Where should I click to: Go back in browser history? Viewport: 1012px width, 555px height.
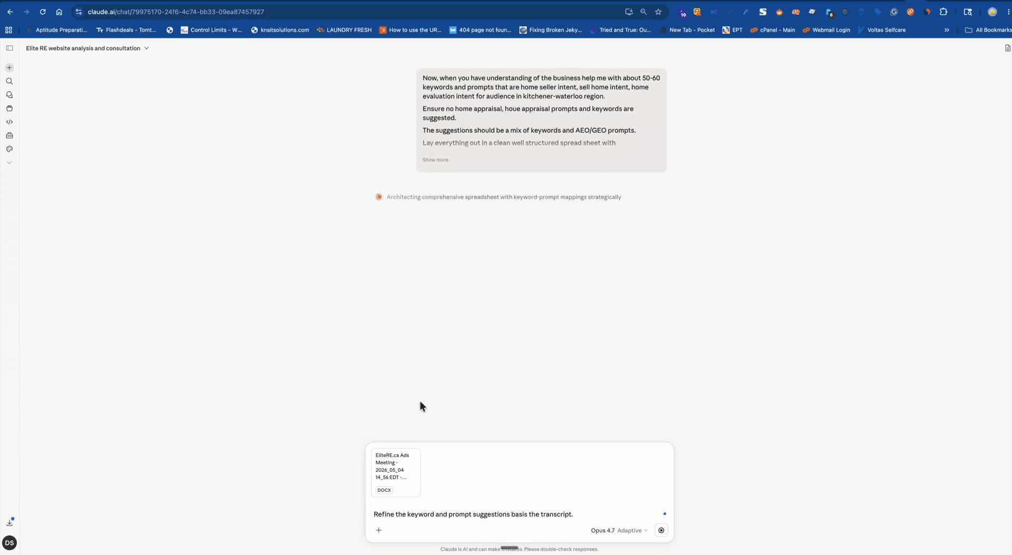point(10,12)
